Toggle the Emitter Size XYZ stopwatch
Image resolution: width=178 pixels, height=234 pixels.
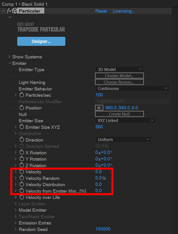(22, 127)
